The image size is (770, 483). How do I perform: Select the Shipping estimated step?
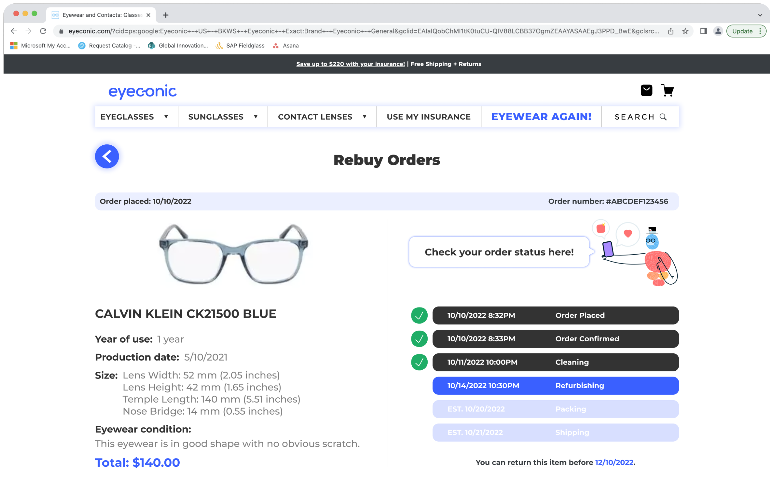pos(555,432)
